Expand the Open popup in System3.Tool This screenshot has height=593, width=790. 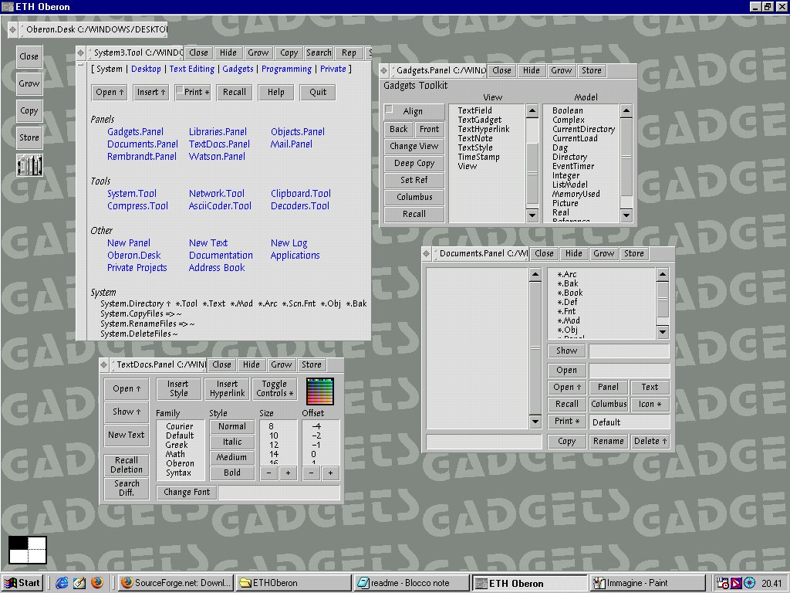click(x=109, y=92)
